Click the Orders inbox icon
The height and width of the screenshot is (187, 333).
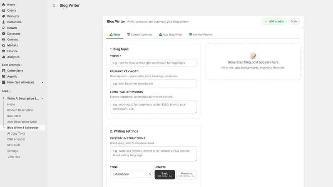(3, 10)
